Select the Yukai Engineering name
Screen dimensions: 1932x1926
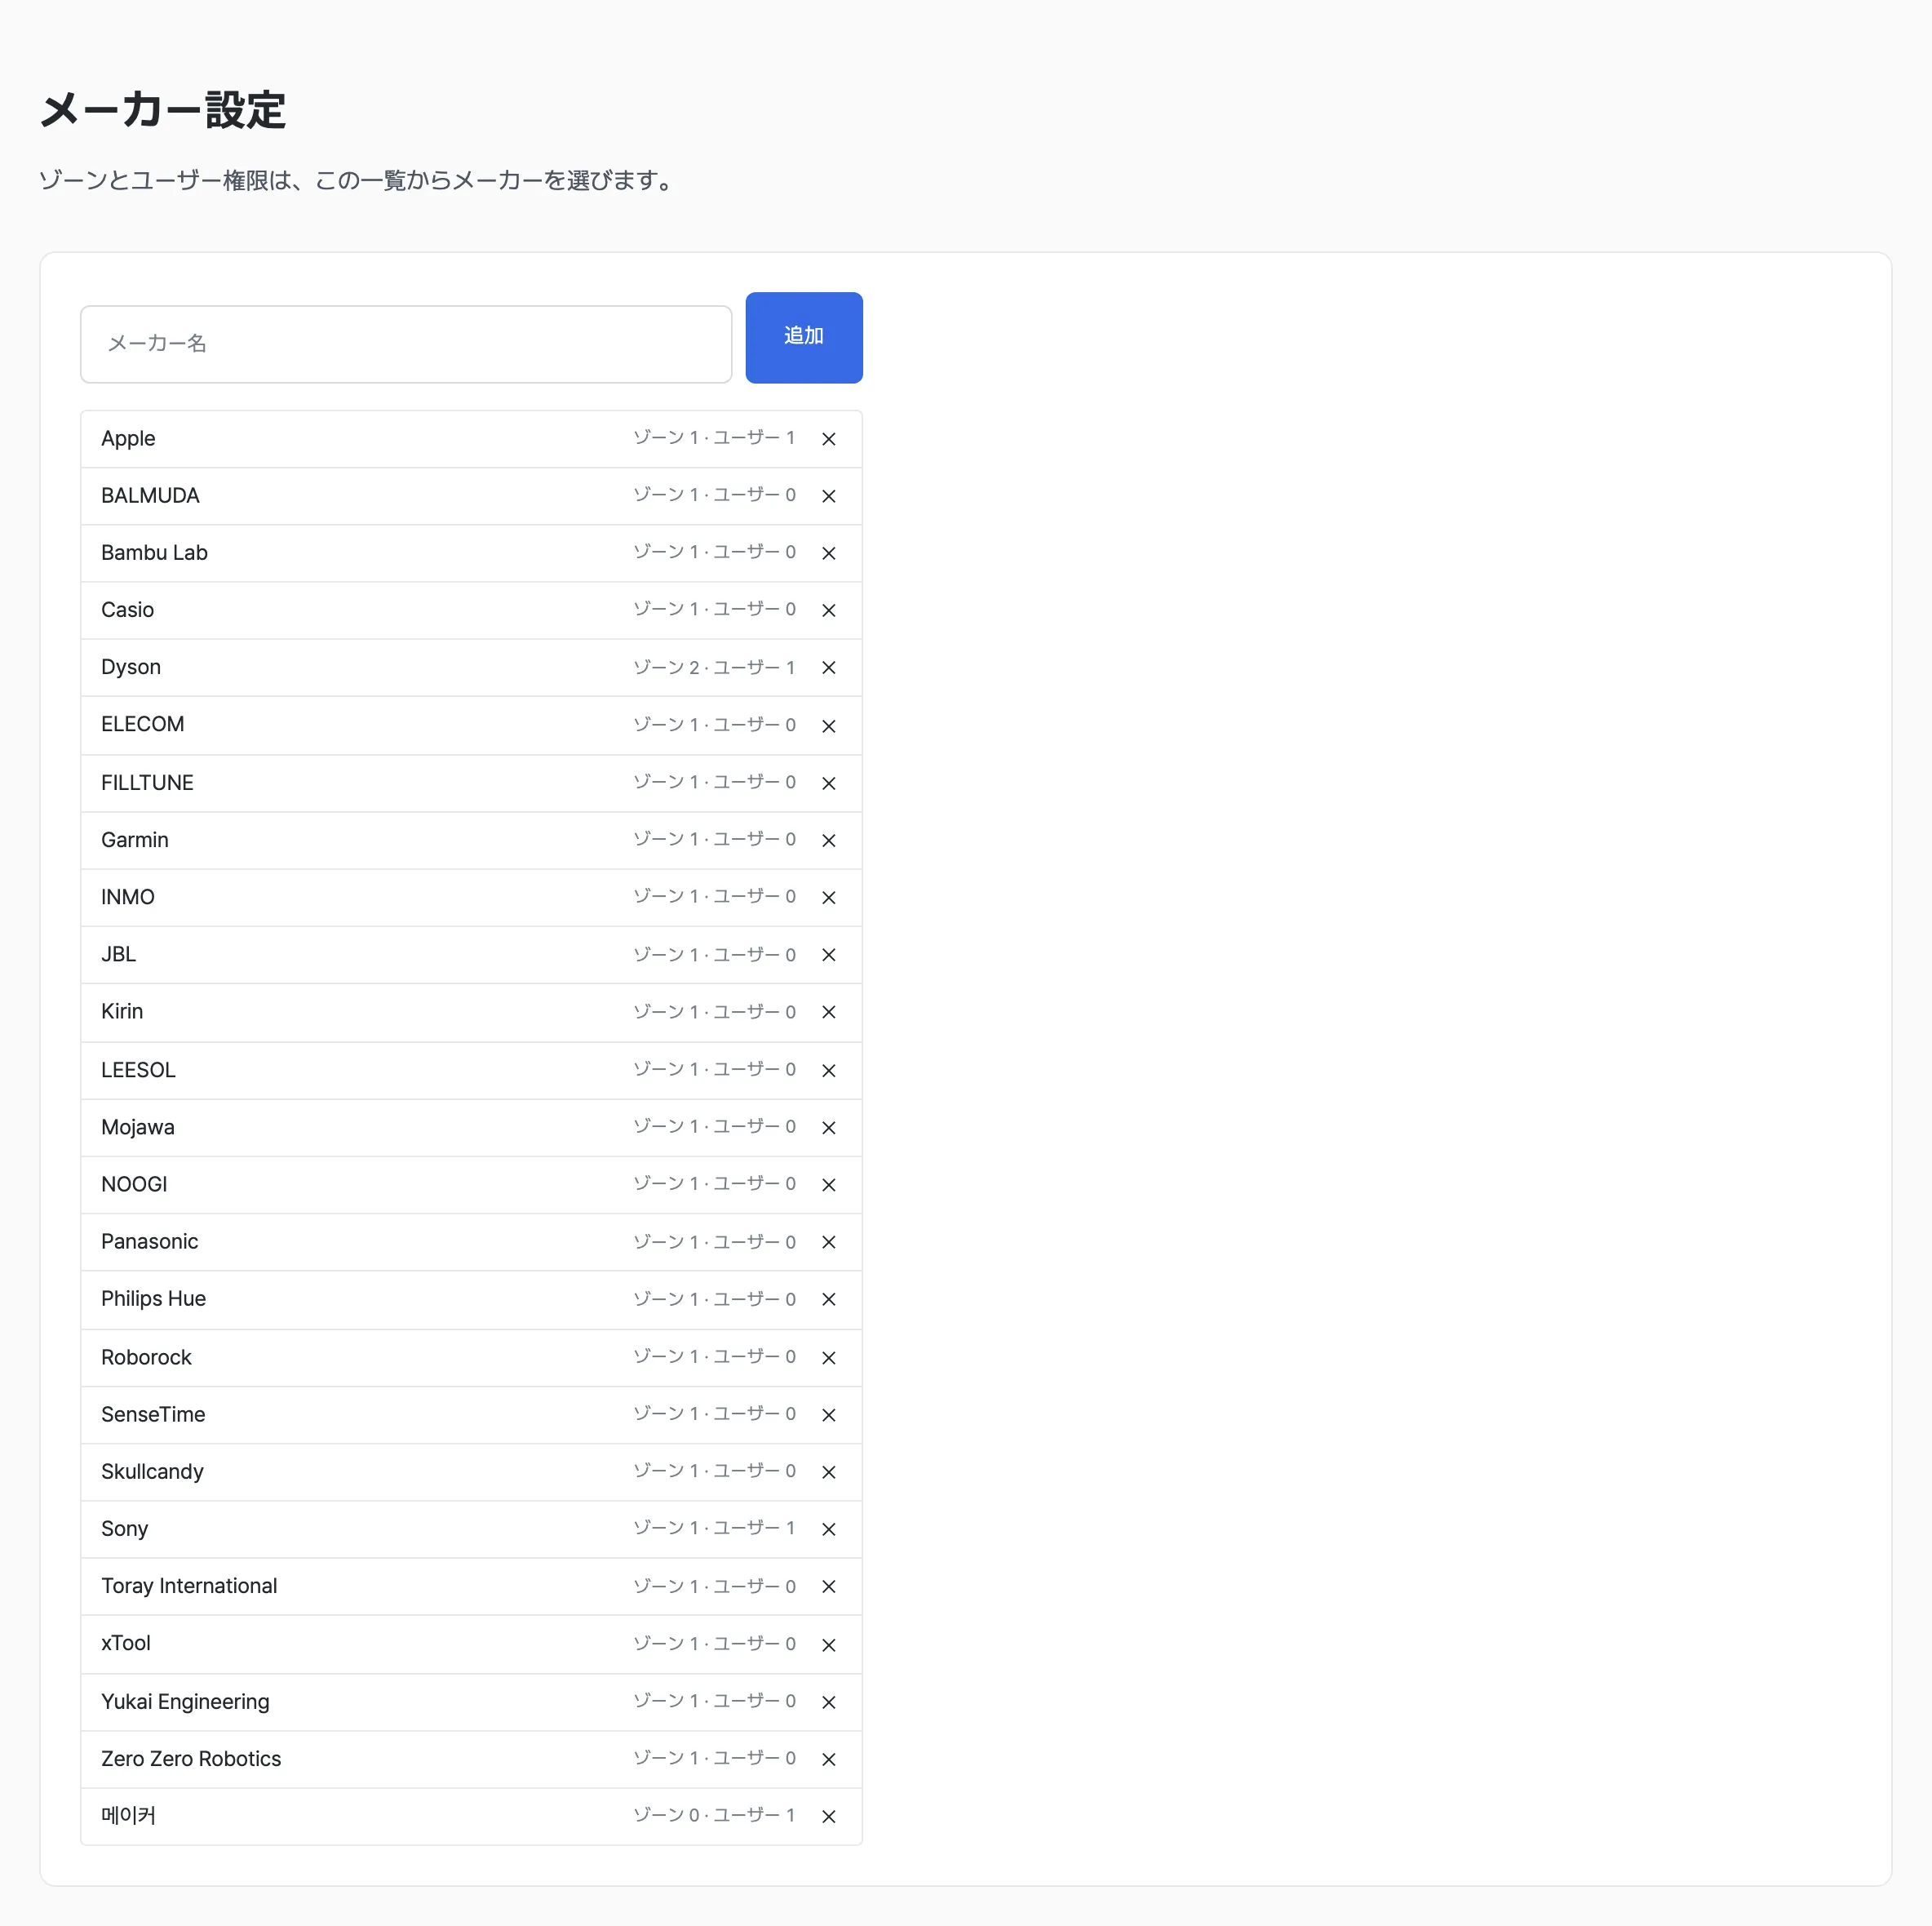point(185,1701)
